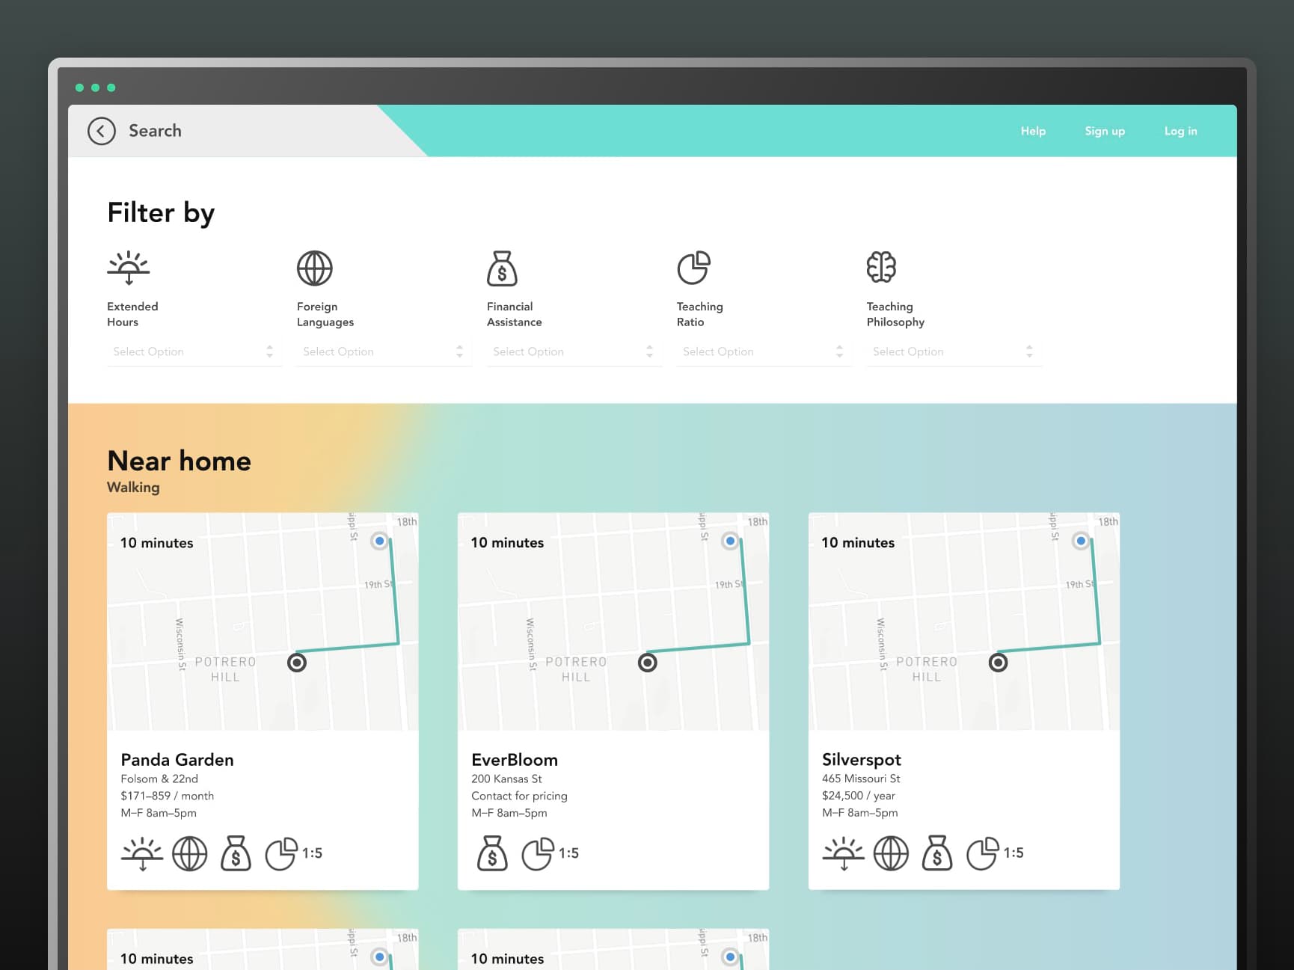
Task: Click the "$171–859 / month" price text
Action: click(168, 796)
